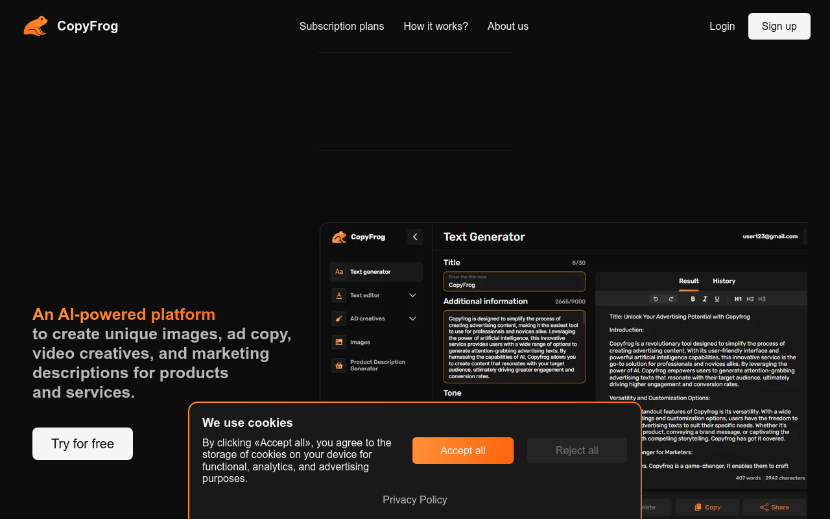Click the We use cookies heading
The width and height of the screenshot is (830, 519).
point(248,422)
